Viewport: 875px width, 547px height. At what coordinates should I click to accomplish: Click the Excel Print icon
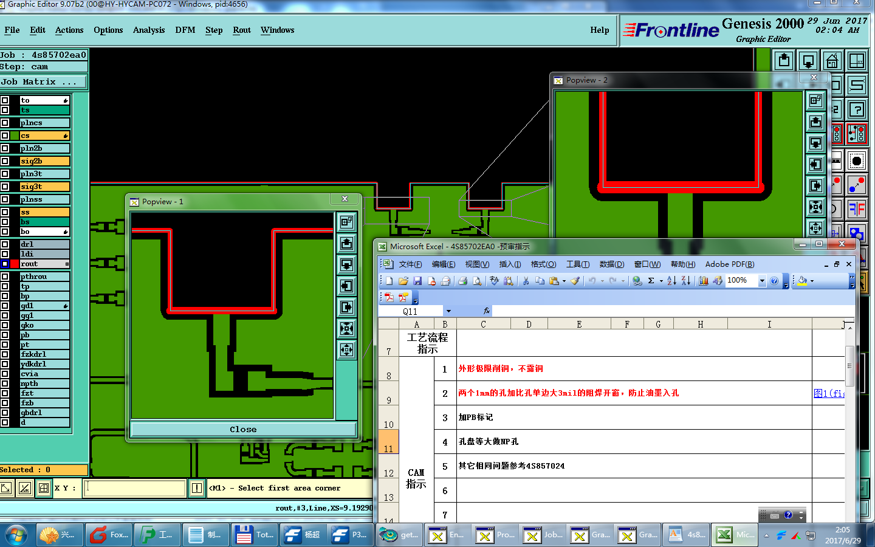463,281
